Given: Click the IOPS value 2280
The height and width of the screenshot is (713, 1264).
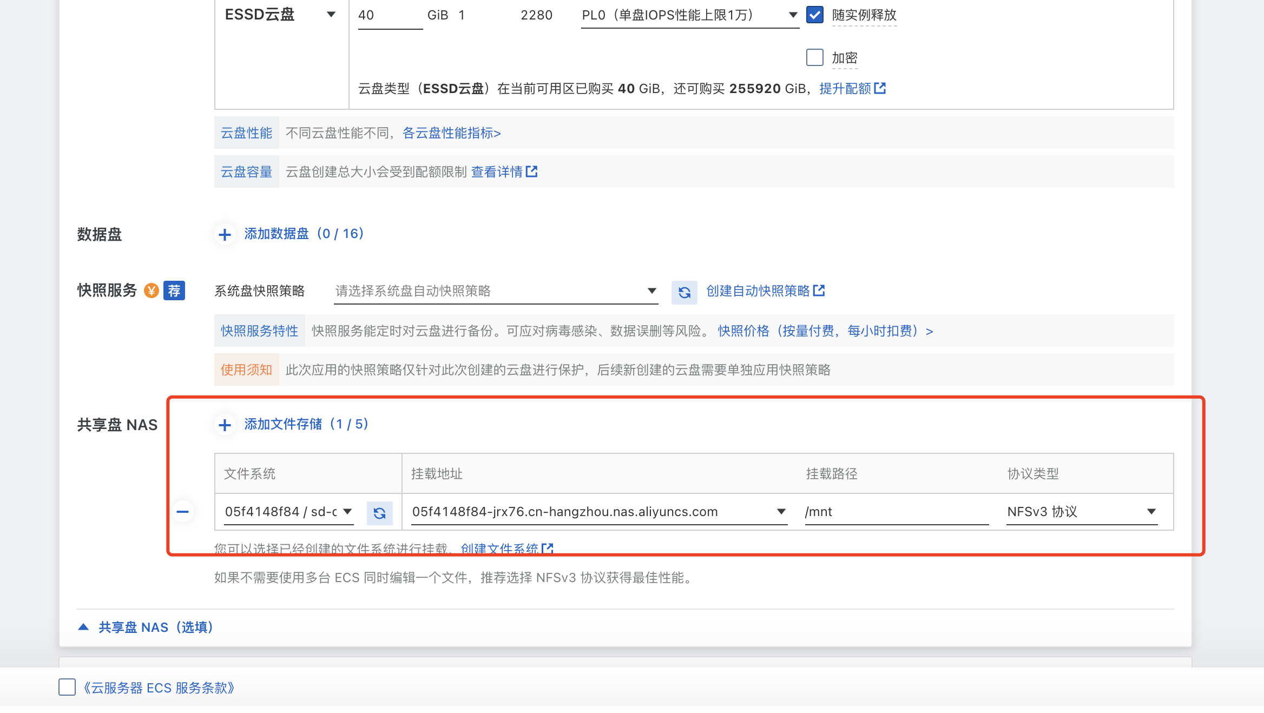Looking at the screenshot, I should pos(537,15).
